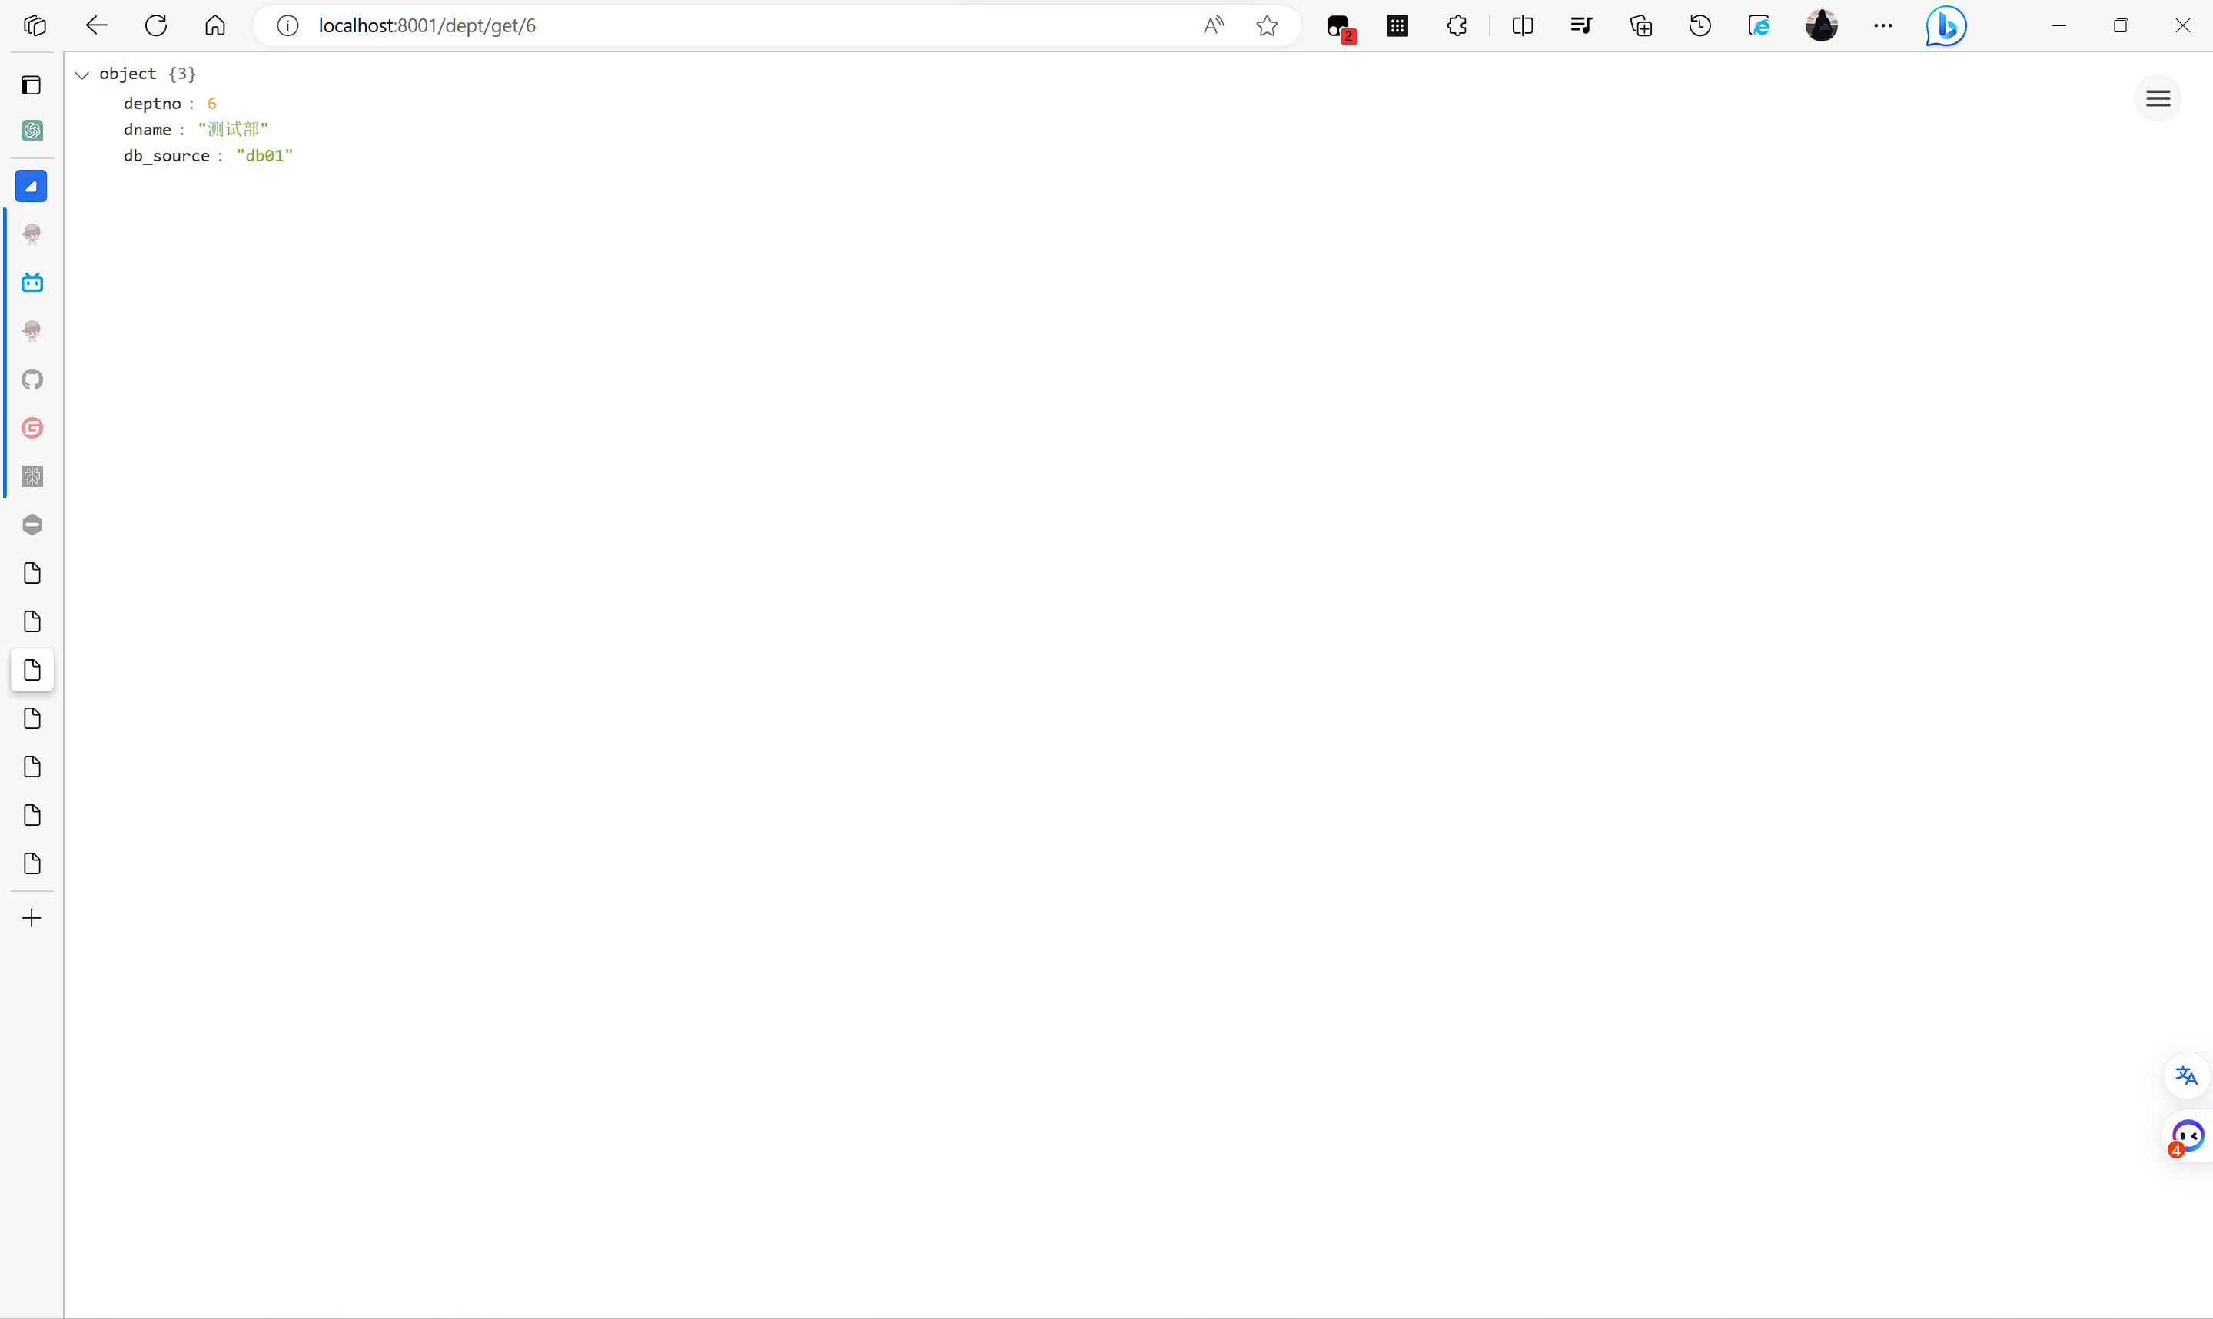Open the Extensions puzzle icon
The height and width of the screenshot is (1319, 2213).
1457,26
